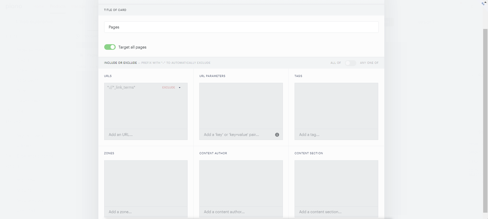488x219 pixels.
Task: Click the INCLUDE OR EXCLUDE heading
Action: click(x=120, y=63)
